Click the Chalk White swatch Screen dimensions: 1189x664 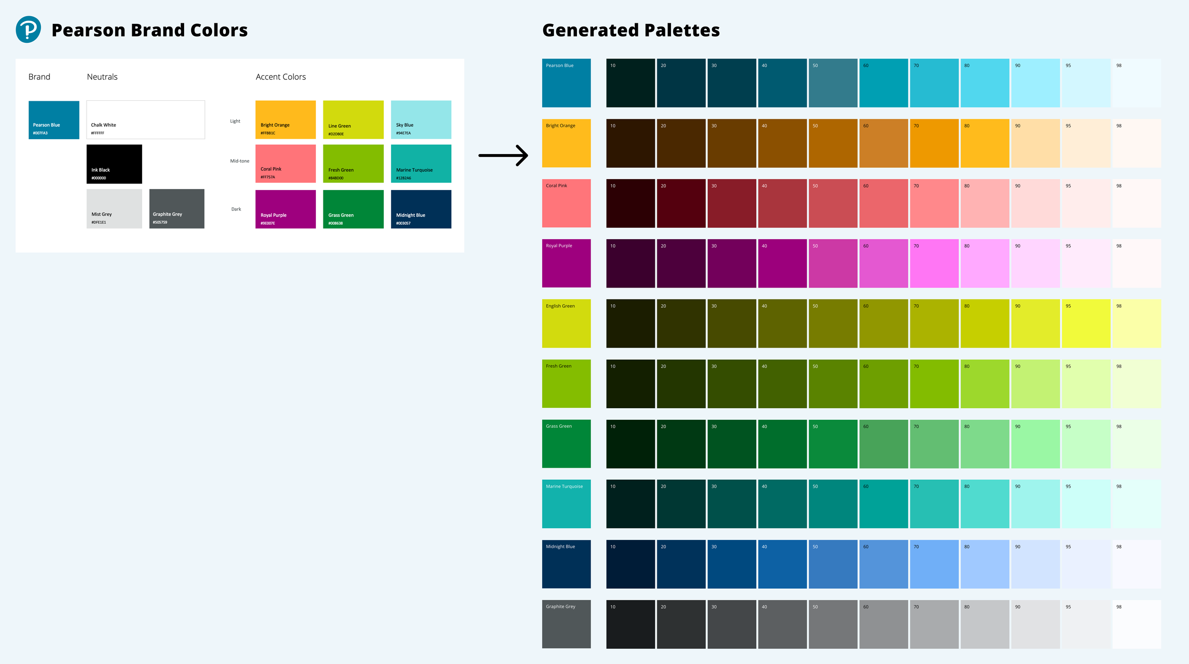coord(146,119)
